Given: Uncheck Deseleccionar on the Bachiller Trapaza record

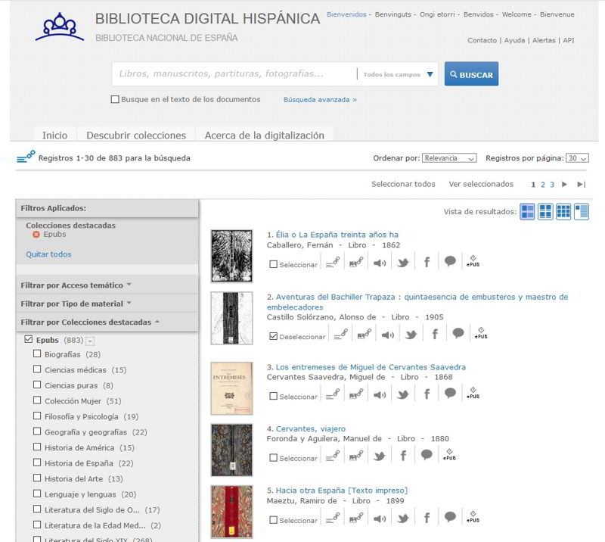Looking at the screenshot, I should (273, 338).
